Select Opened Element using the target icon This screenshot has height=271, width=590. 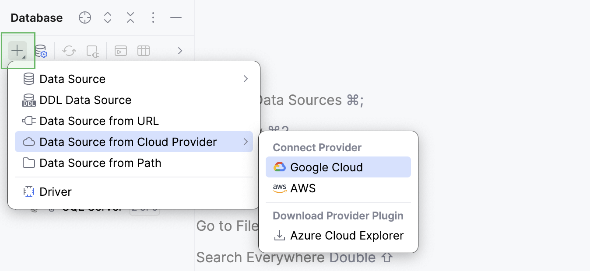point(85,17)
